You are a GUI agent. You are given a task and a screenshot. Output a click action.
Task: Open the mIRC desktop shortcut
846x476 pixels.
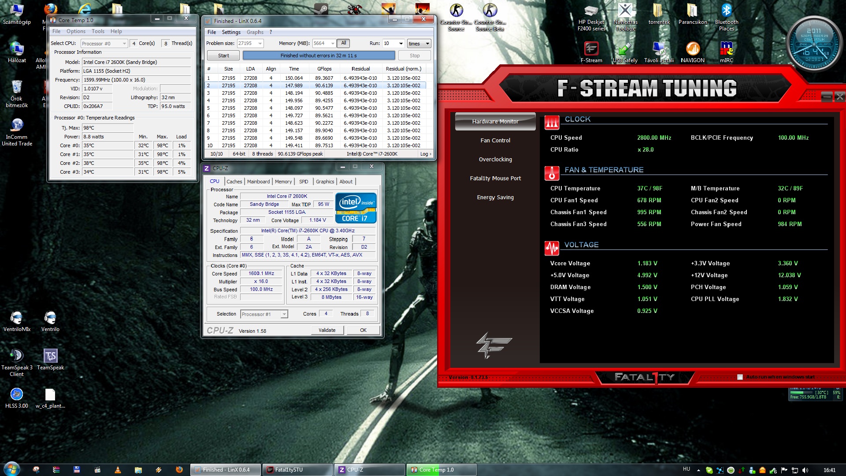726,50
